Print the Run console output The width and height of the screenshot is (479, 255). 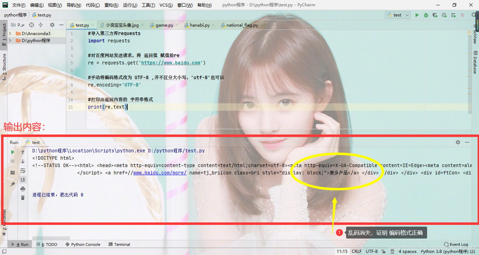coord(23,189)
